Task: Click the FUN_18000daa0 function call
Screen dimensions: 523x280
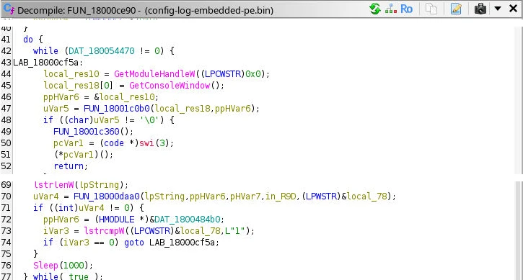Action: (107, 197)
